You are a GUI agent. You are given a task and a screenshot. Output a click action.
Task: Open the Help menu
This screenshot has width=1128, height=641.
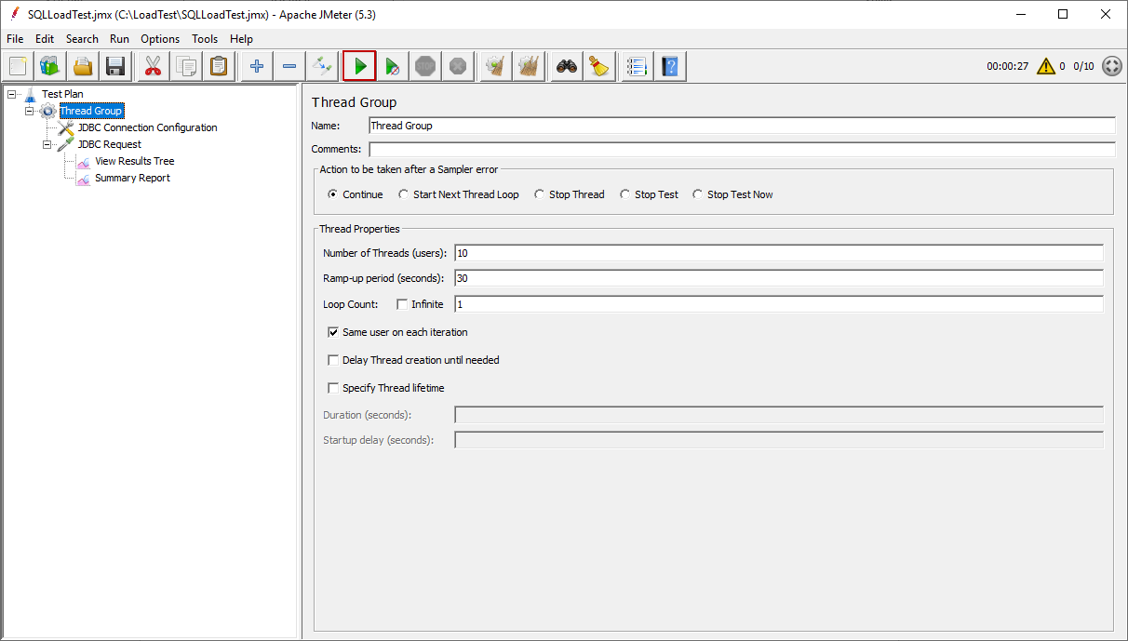(x=241, y=39)
